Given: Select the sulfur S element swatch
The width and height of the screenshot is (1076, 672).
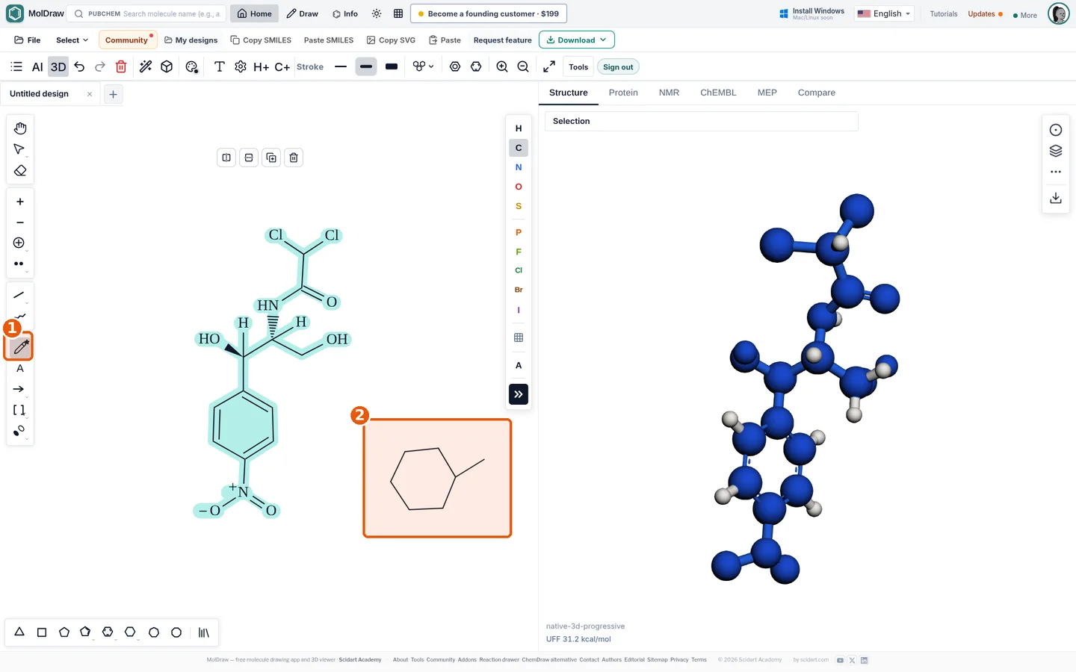Looking at the screenshot, I should coord(519,206).
